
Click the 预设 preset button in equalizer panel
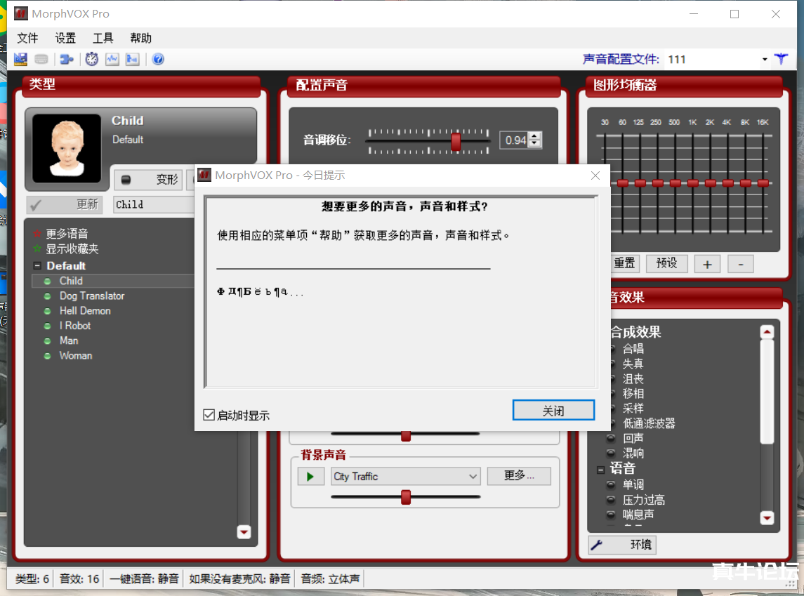coord(666,263)
